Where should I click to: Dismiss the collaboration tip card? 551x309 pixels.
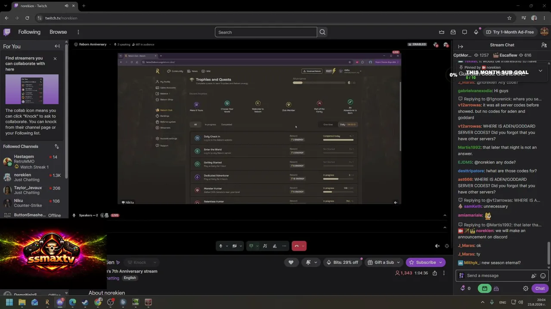[x=55, y=58]
